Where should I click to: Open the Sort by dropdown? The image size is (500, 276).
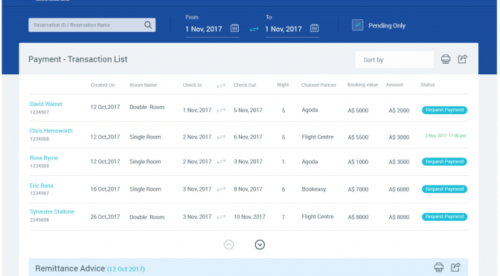394,59
